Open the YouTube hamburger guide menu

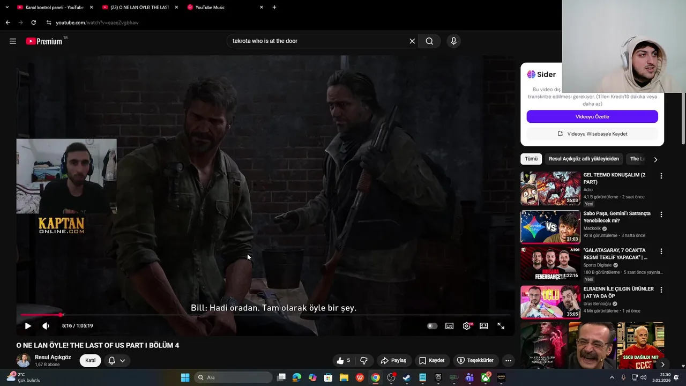click(x=13, y=41)
